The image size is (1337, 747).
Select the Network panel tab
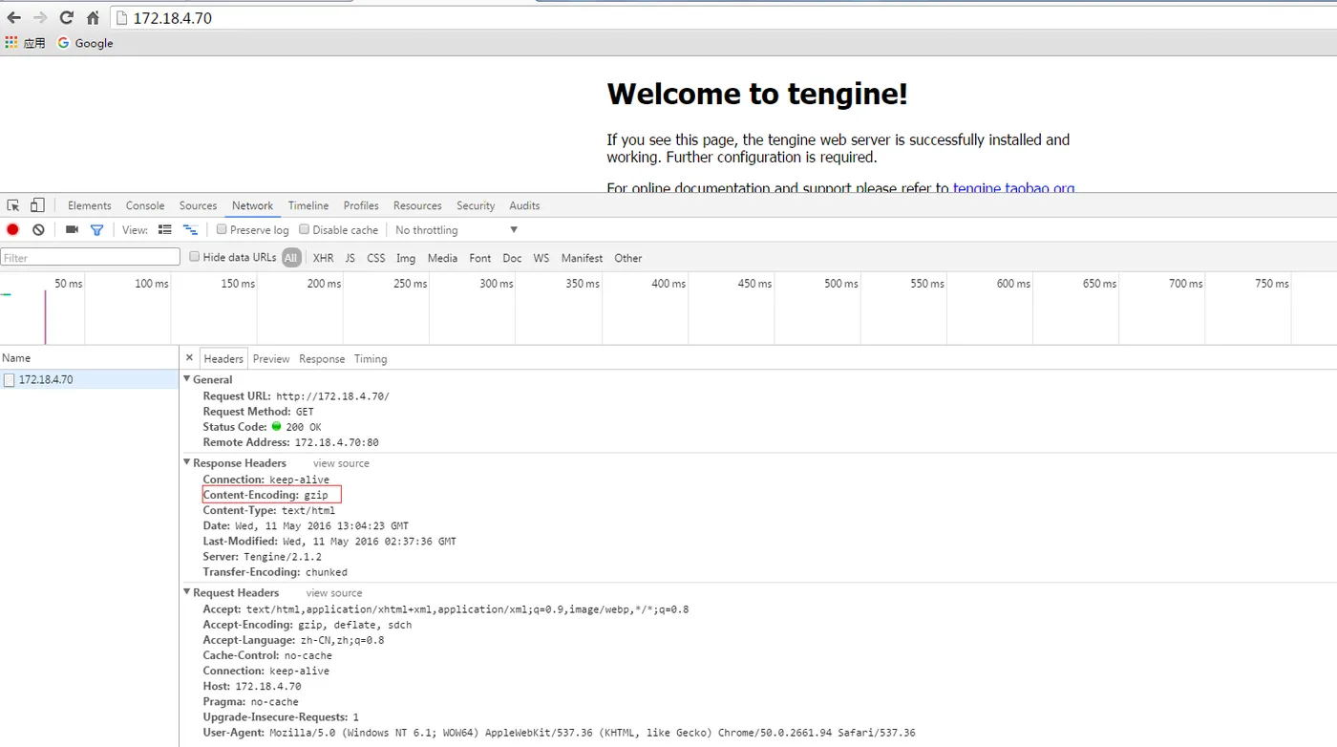point(252,205)
